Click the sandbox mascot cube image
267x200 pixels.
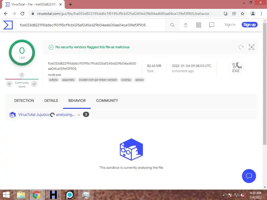[x=131, y=149]
